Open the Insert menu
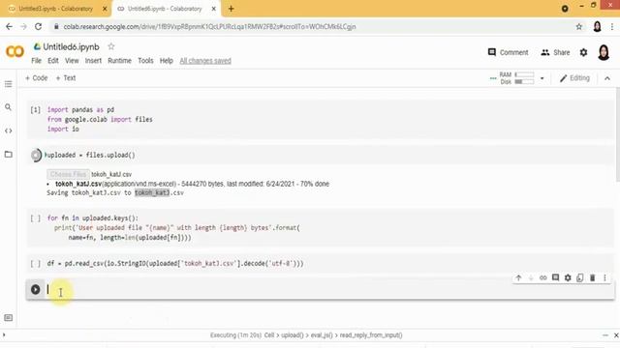620x348 pixels. 93,61
